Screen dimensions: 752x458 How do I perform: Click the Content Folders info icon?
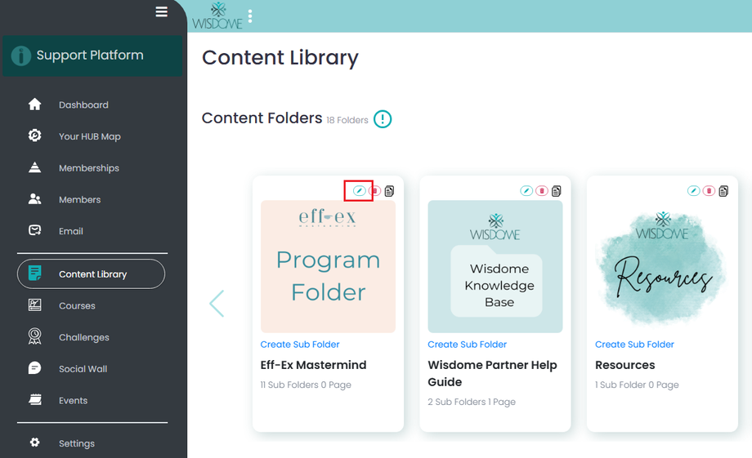click(383, 119)
